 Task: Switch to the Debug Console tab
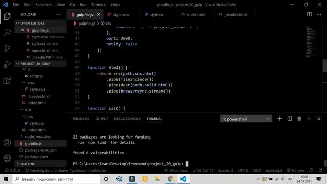(127, 119)
